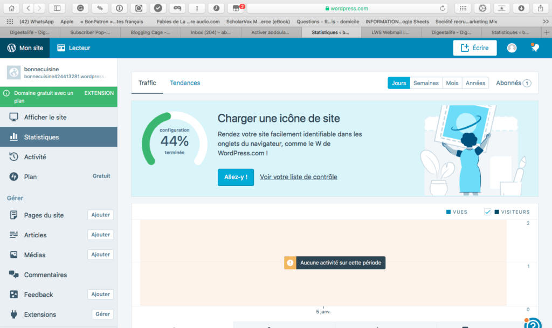Switch to the LWS Webmail browser tab

pyautogui.click(x=391, y=32)
